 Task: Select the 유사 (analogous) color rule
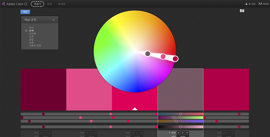coord(31,27)
